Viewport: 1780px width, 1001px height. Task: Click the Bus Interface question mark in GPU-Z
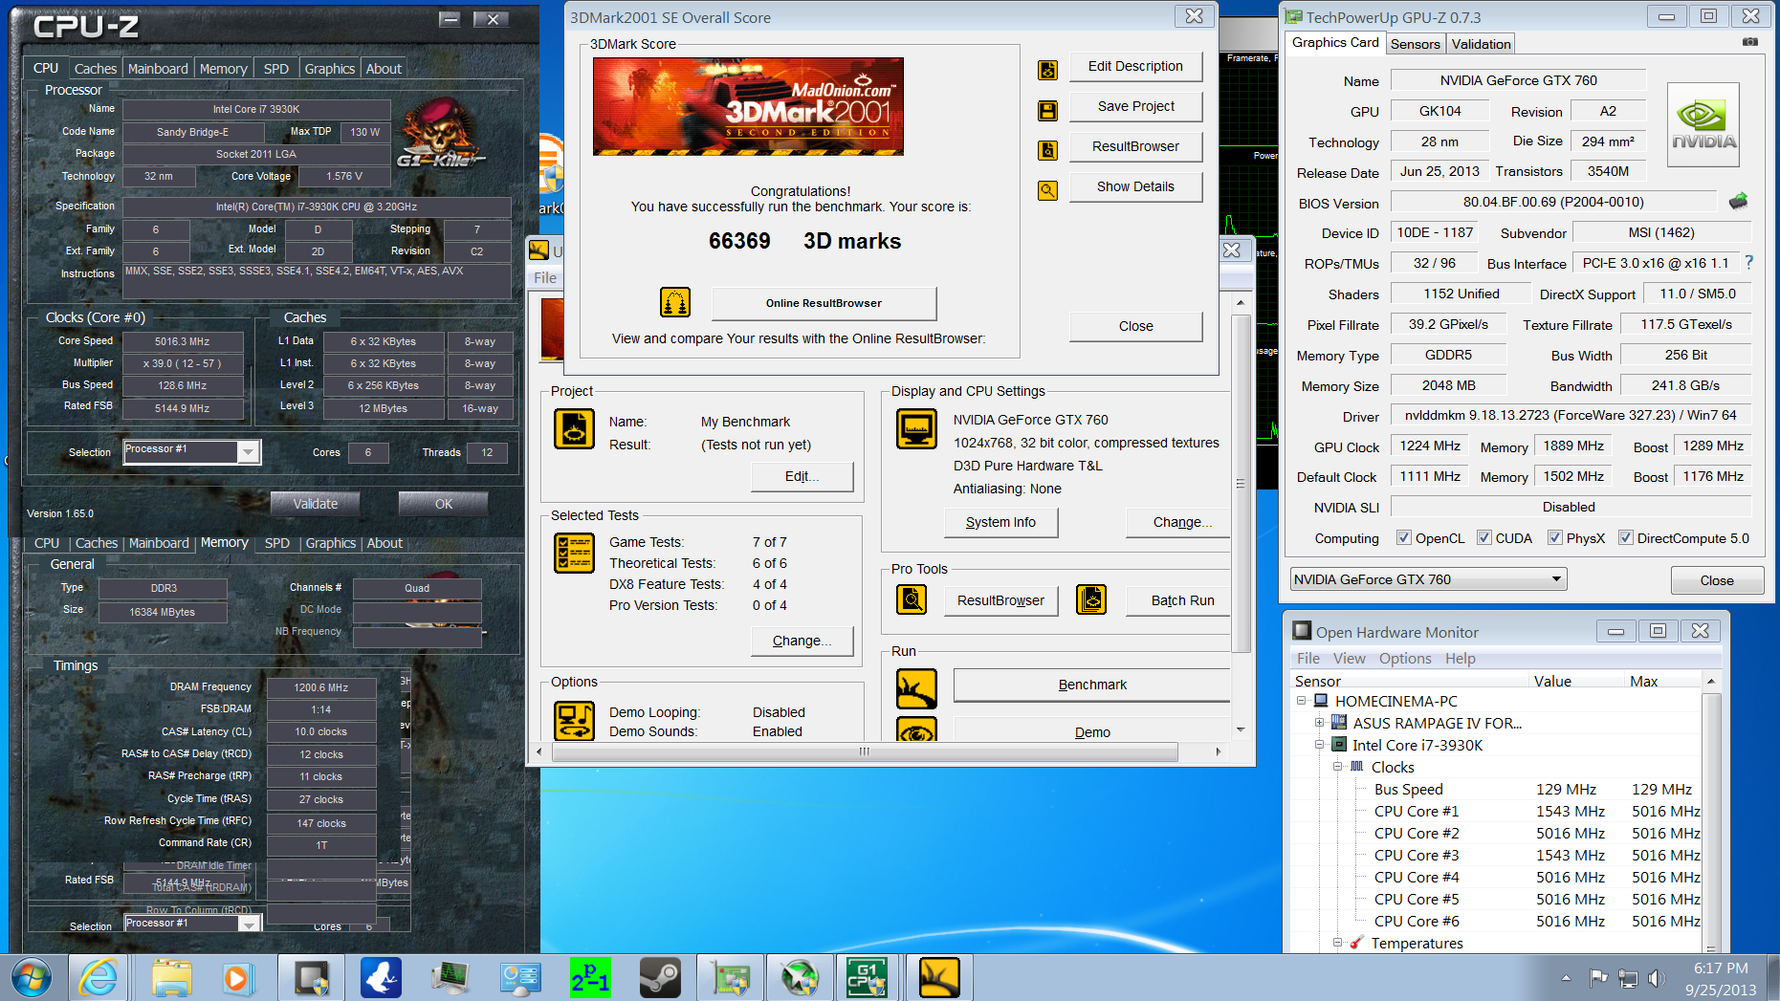1748,262
